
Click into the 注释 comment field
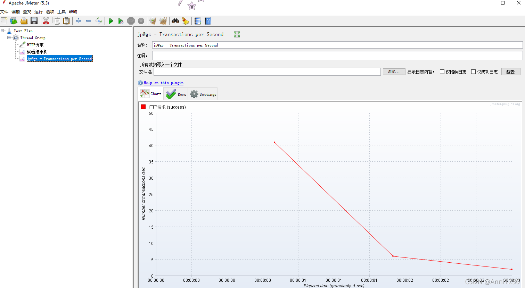(x=337, y=56)
